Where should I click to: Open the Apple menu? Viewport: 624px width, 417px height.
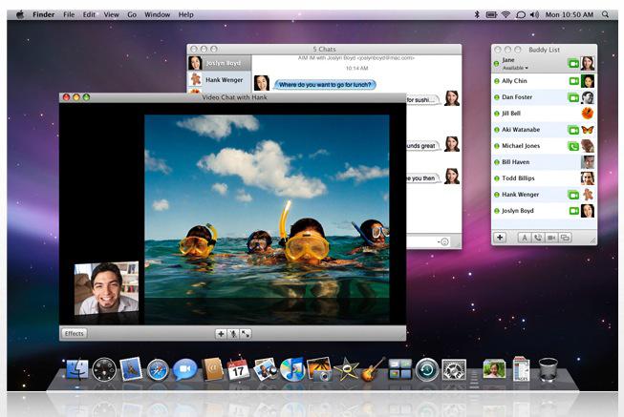(20, 14)
